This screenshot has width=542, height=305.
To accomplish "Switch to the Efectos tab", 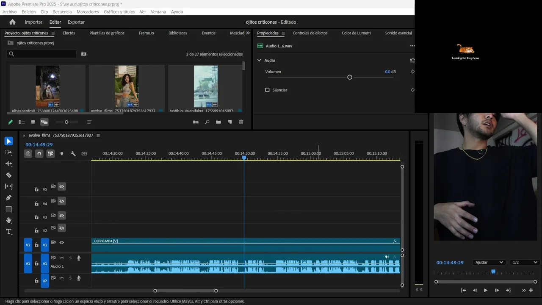I will [x=69, y=33].
